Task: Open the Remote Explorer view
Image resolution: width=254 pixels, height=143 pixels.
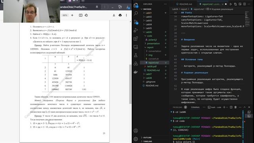Action: 136,47
